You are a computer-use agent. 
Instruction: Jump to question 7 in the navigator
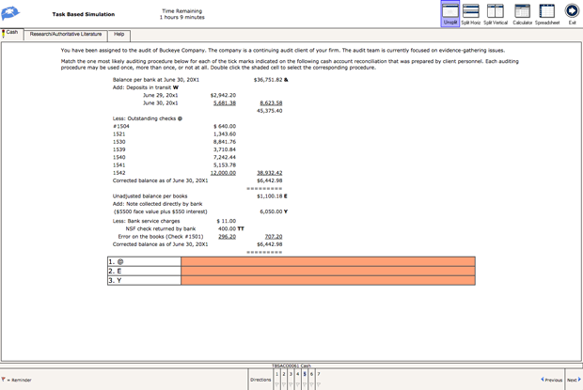point(319,375)
